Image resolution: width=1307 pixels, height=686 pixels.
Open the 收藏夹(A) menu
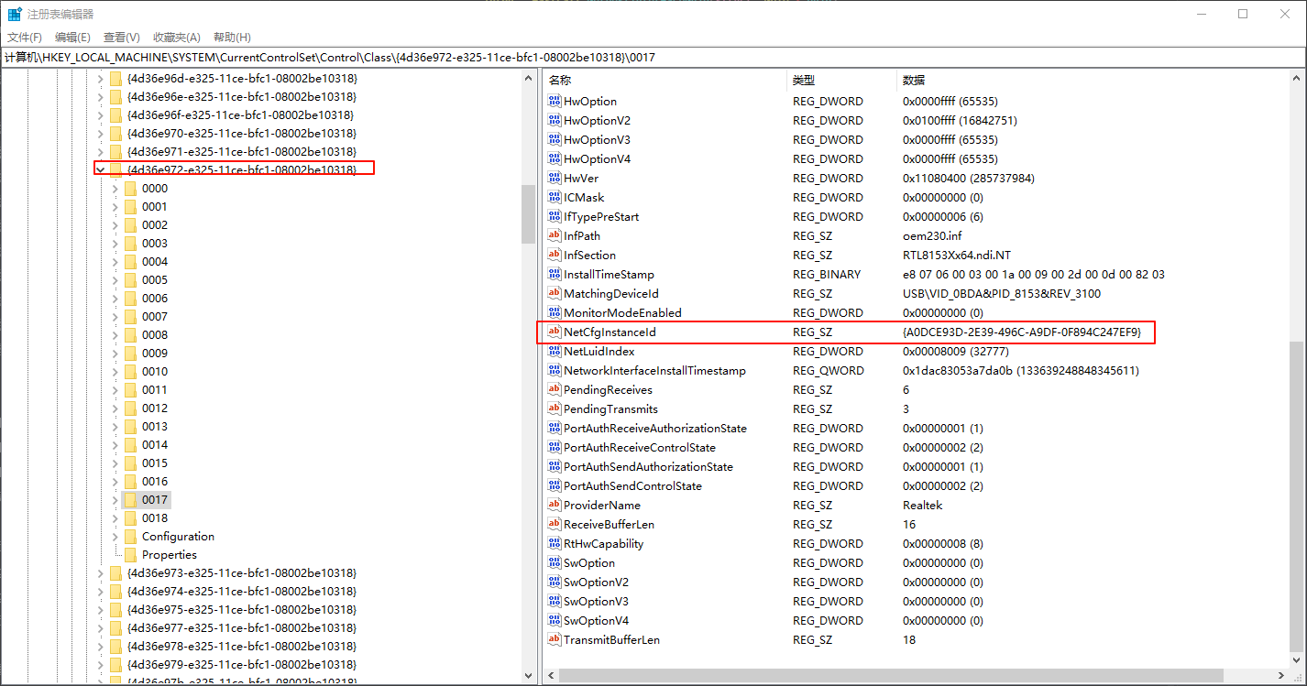(x=176, y=38)
